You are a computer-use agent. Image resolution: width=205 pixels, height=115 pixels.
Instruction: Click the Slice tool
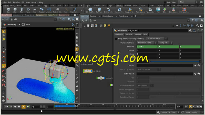tap(165, 10)
